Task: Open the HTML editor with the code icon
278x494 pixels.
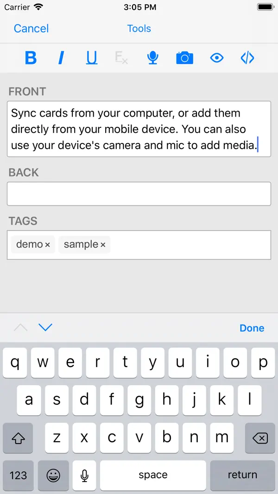Action: tap(247, 57)
